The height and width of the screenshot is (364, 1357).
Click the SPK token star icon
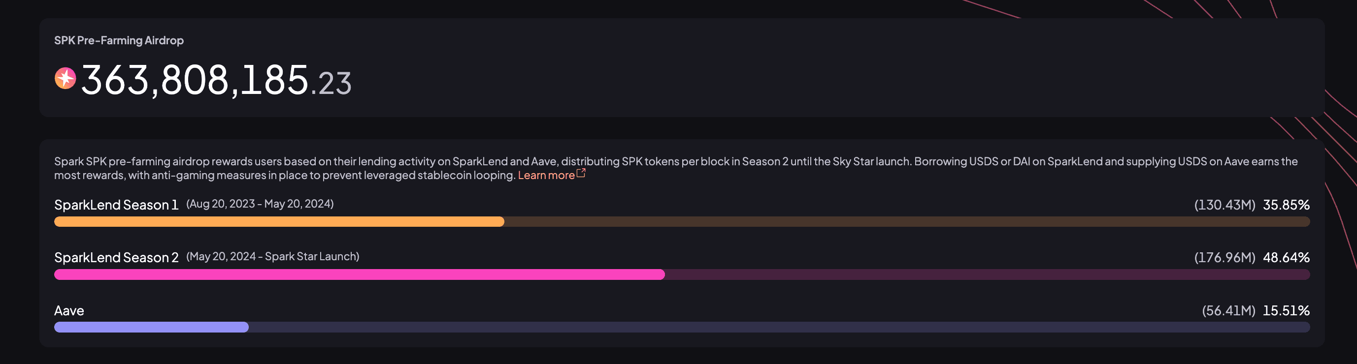tap(66, 78)
